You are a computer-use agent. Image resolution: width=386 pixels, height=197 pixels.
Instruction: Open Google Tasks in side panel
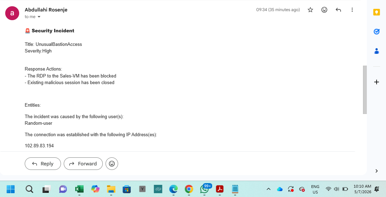click(x=376, y=31)
